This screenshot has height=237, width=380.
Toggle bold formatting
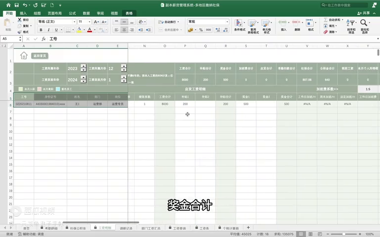click(x=41, y=30)
